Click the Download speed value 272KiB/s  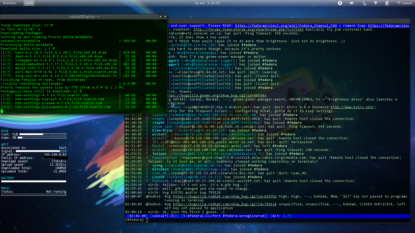click(59, 161)
